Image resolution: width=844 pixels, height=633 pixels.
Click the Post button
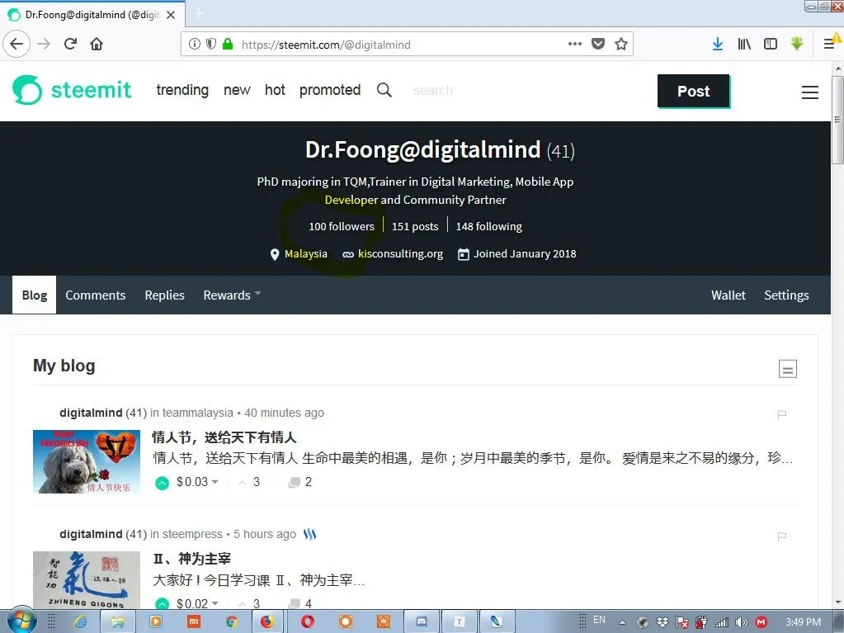693,91
